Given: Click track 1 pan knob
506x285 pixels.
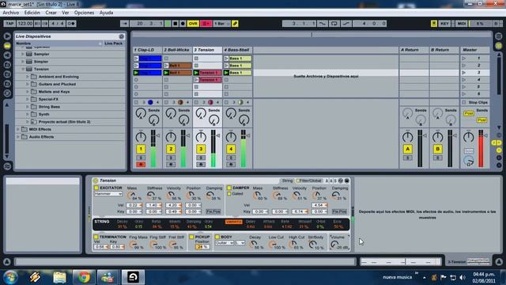Looking at the screenshot, I should [x=141, y=137].
